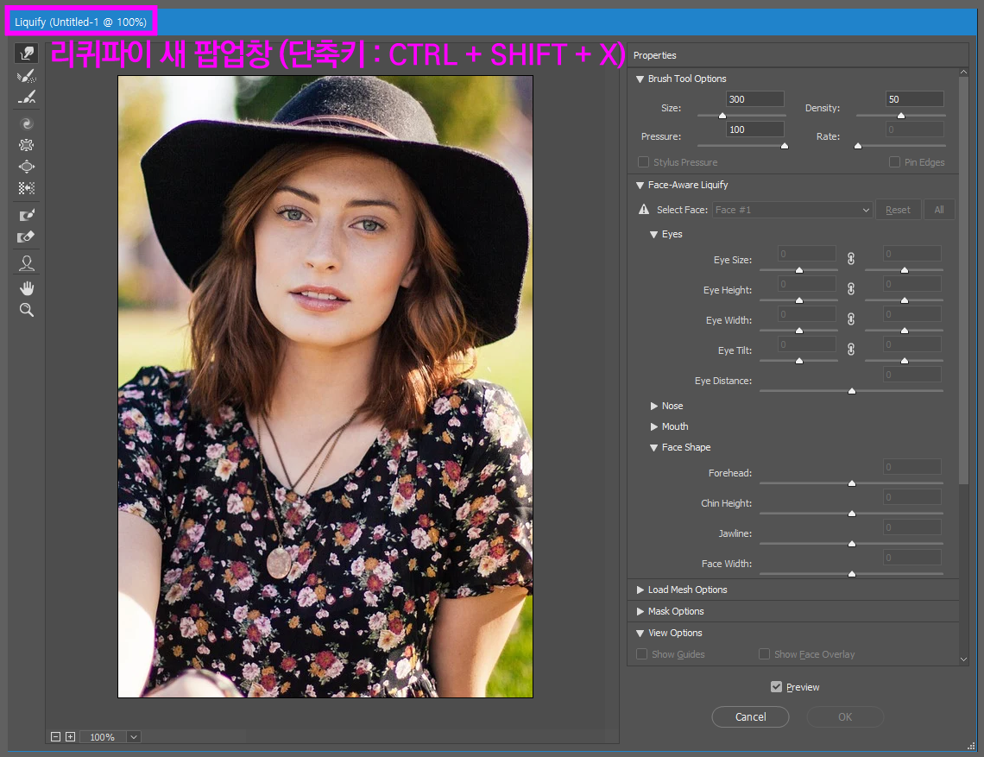Image resolution: width=984 pixels, height=757 pixels.
Task: Select the Forward Warp tool
Action: 27,54
